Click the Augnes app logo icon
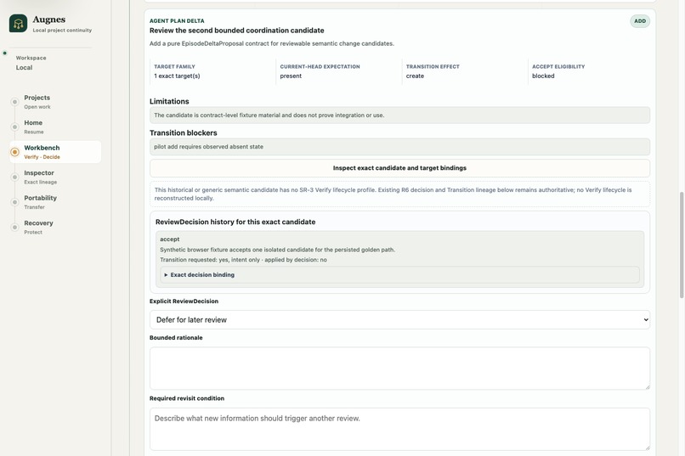Viewport: 685px width, 456px height. coord(18,24)
